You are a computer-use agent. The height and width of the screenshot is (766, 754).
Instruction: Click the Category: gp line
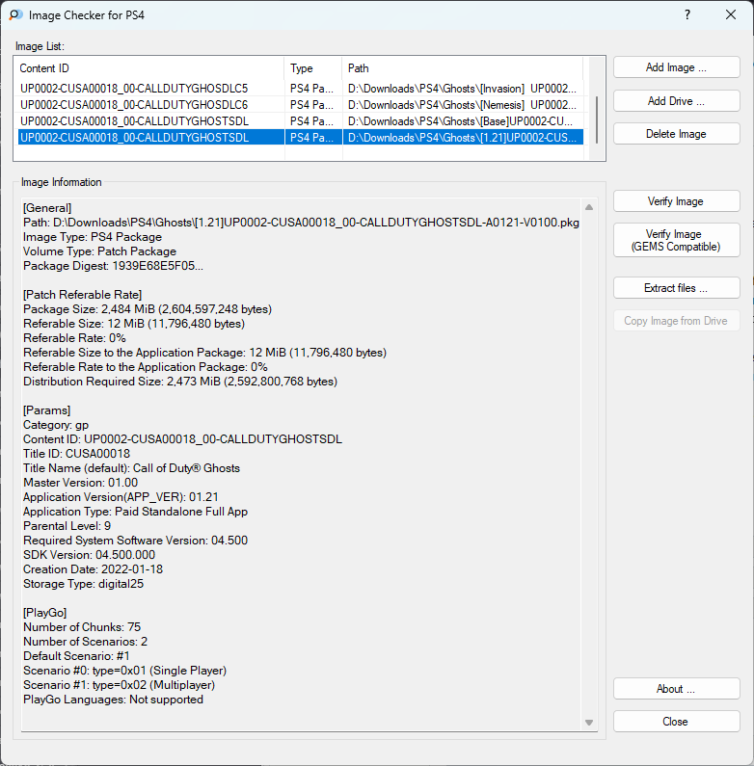point(56,425)
